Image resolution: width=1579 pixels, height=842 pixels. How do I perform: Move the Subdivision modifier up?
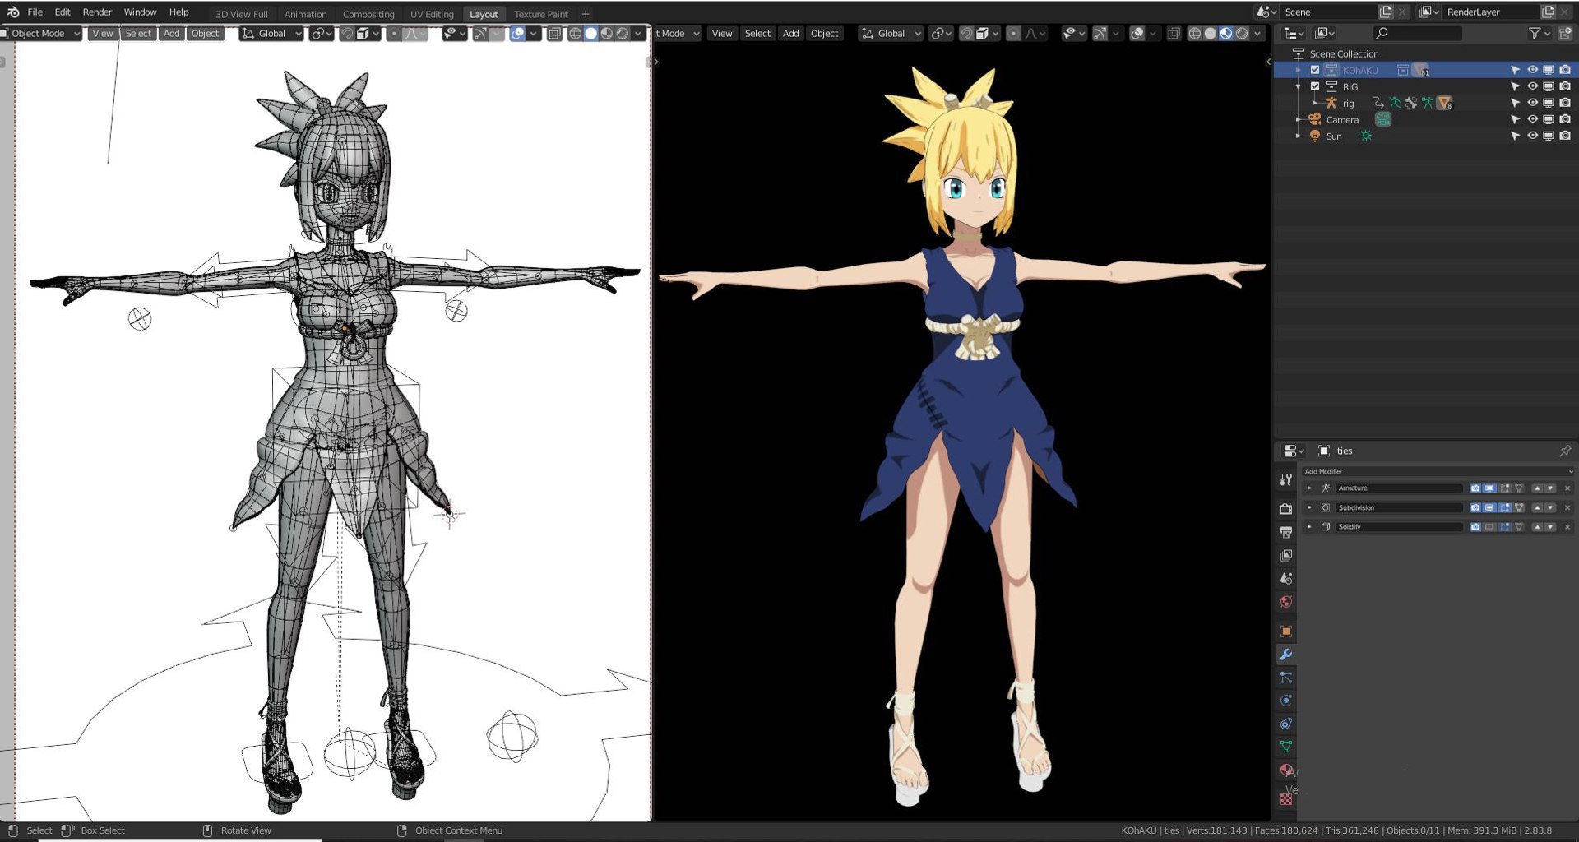pos(1537,507)
